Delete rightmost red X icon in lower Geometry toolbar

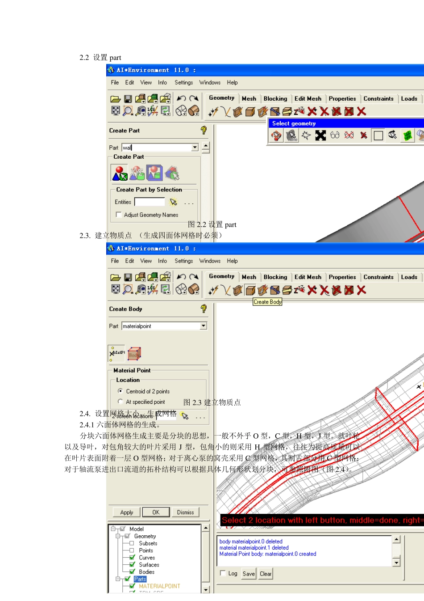[x=362, y=290]
